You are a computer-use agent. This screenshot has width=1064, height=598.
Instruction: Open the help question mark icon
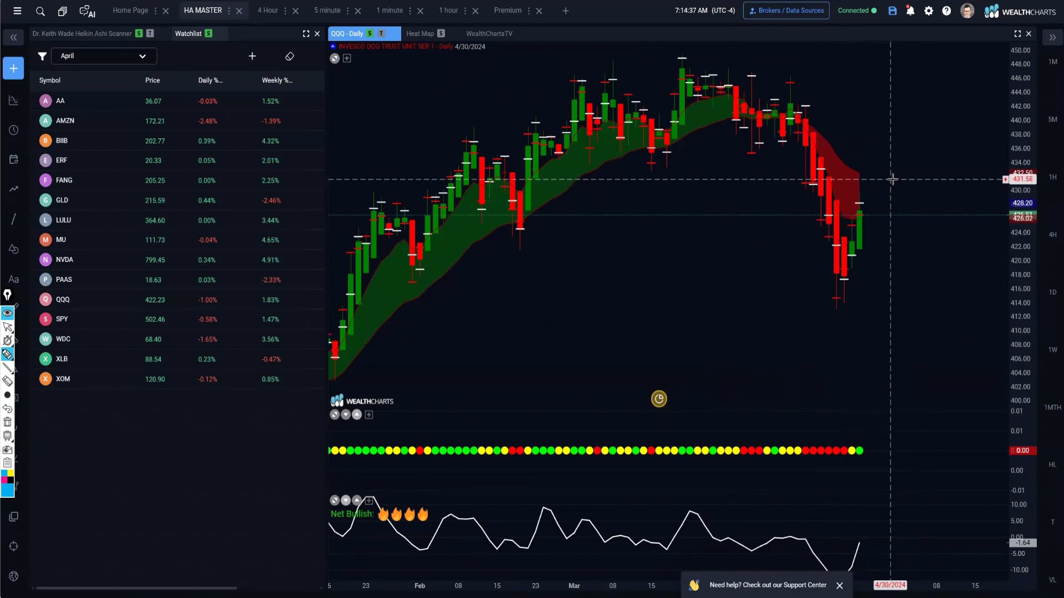click(x=947, y=11)
